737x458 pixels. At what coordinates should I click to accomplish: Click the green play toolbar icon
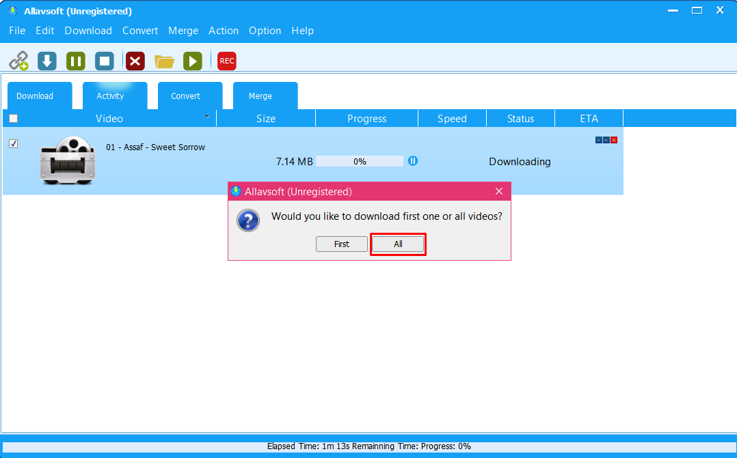point(193,61)
